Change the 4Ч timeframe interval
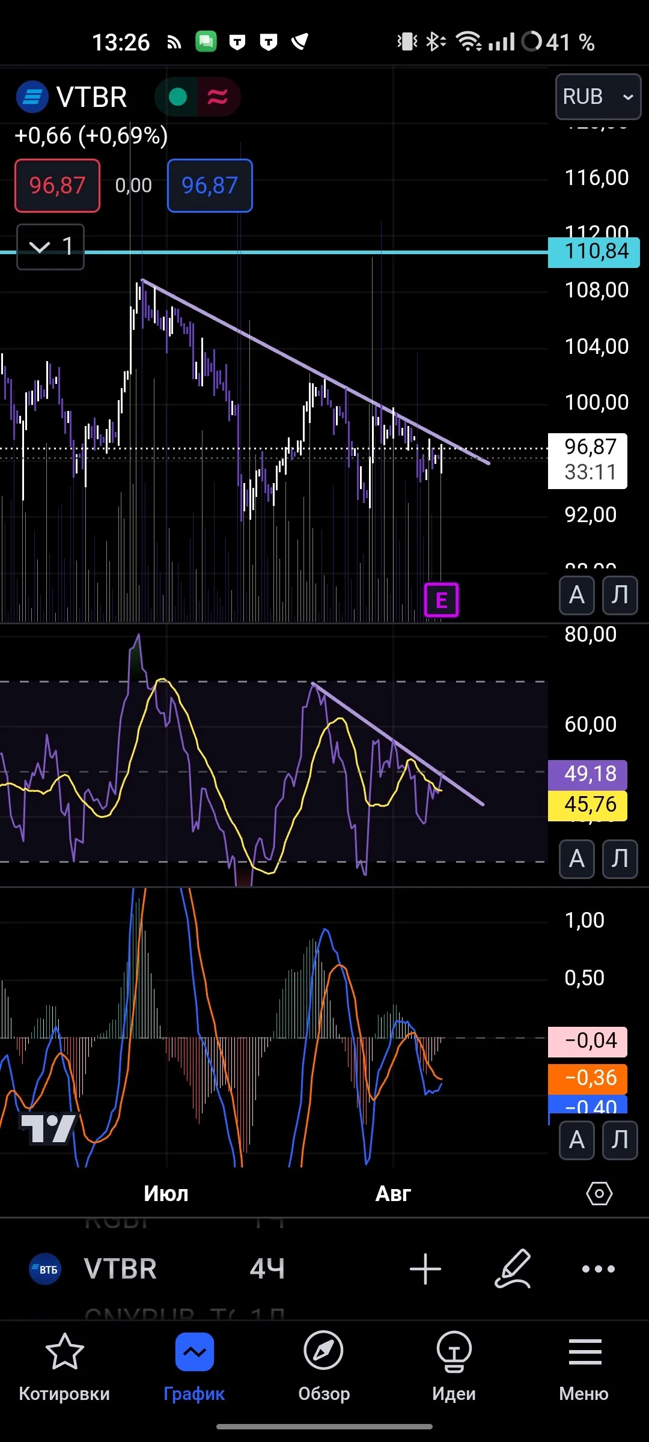Viewport: 649px width, 1442px height. (267, 1269)
